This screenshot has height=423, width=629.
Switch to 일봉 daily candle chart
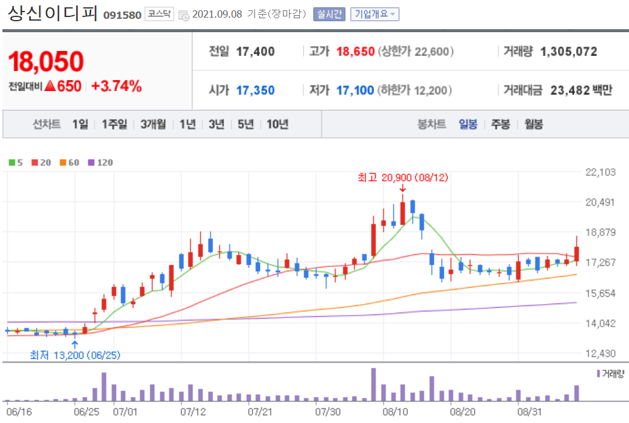[x=468, y=124]
